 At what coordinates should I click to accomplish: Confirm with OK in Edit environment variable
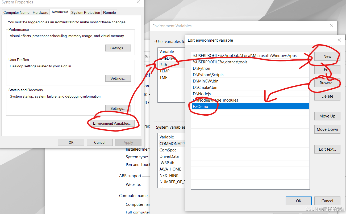coord(299,201)
